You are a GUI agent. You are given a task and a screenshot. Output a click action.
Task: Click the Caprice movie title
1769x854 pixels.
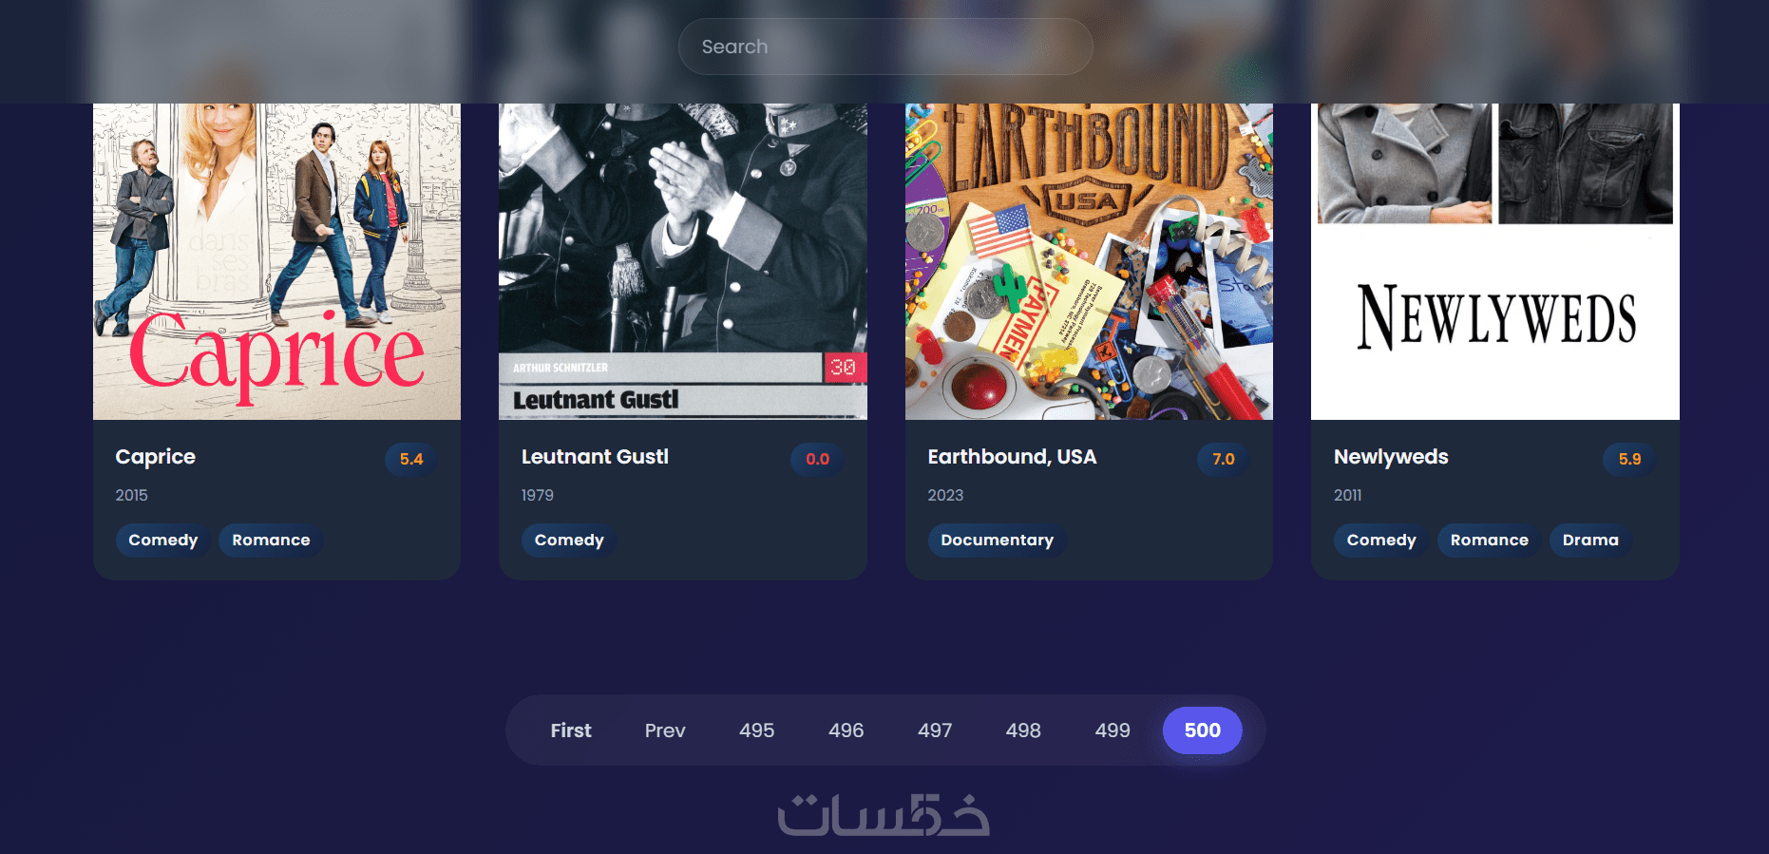156,457
